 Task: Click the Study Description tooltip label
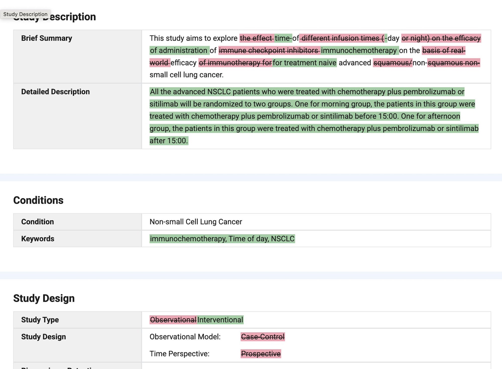25,14
